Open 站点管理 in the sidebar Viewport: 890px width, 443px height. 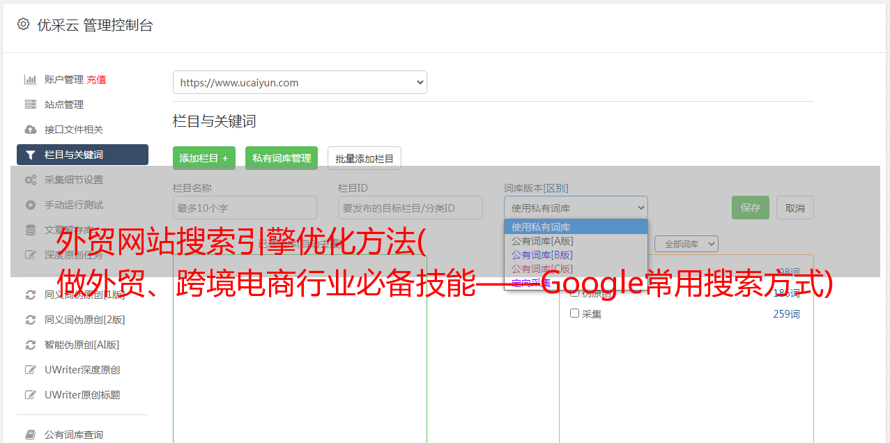click(64, 104)
